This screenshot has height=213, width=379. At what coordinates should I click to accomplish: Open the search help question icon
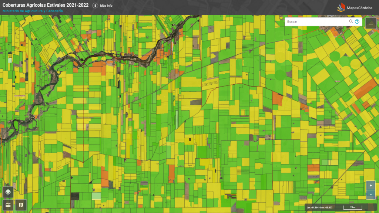click(x=357, y=21)
